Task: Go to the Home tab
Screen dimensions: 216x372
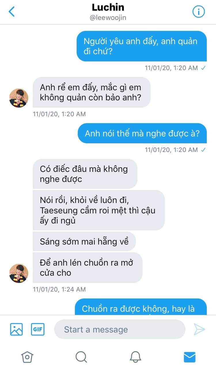Action: (x=27, y=357)
